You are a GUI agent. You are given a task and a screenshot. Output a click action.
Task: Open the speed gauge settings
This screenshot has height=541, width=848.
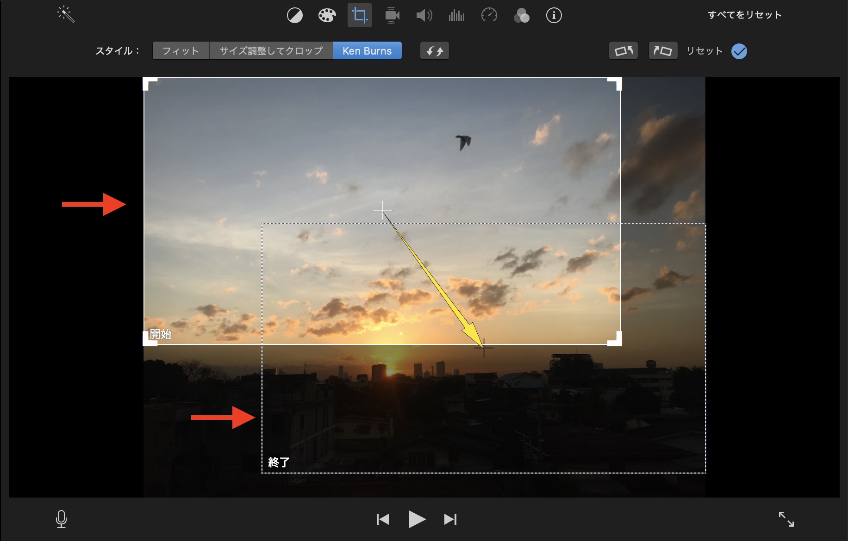coord(489,16)
